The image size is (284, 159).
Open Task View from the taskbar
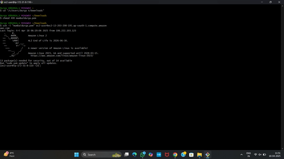coord(126,155)
